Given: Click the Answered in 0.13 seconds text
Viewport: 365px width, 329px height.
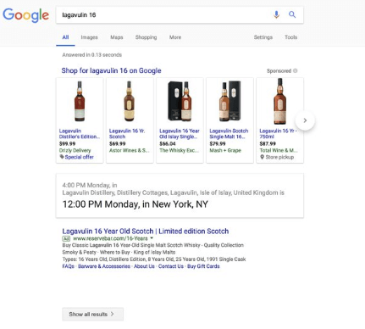Looking at the screenshot, I should pos(92,55).
